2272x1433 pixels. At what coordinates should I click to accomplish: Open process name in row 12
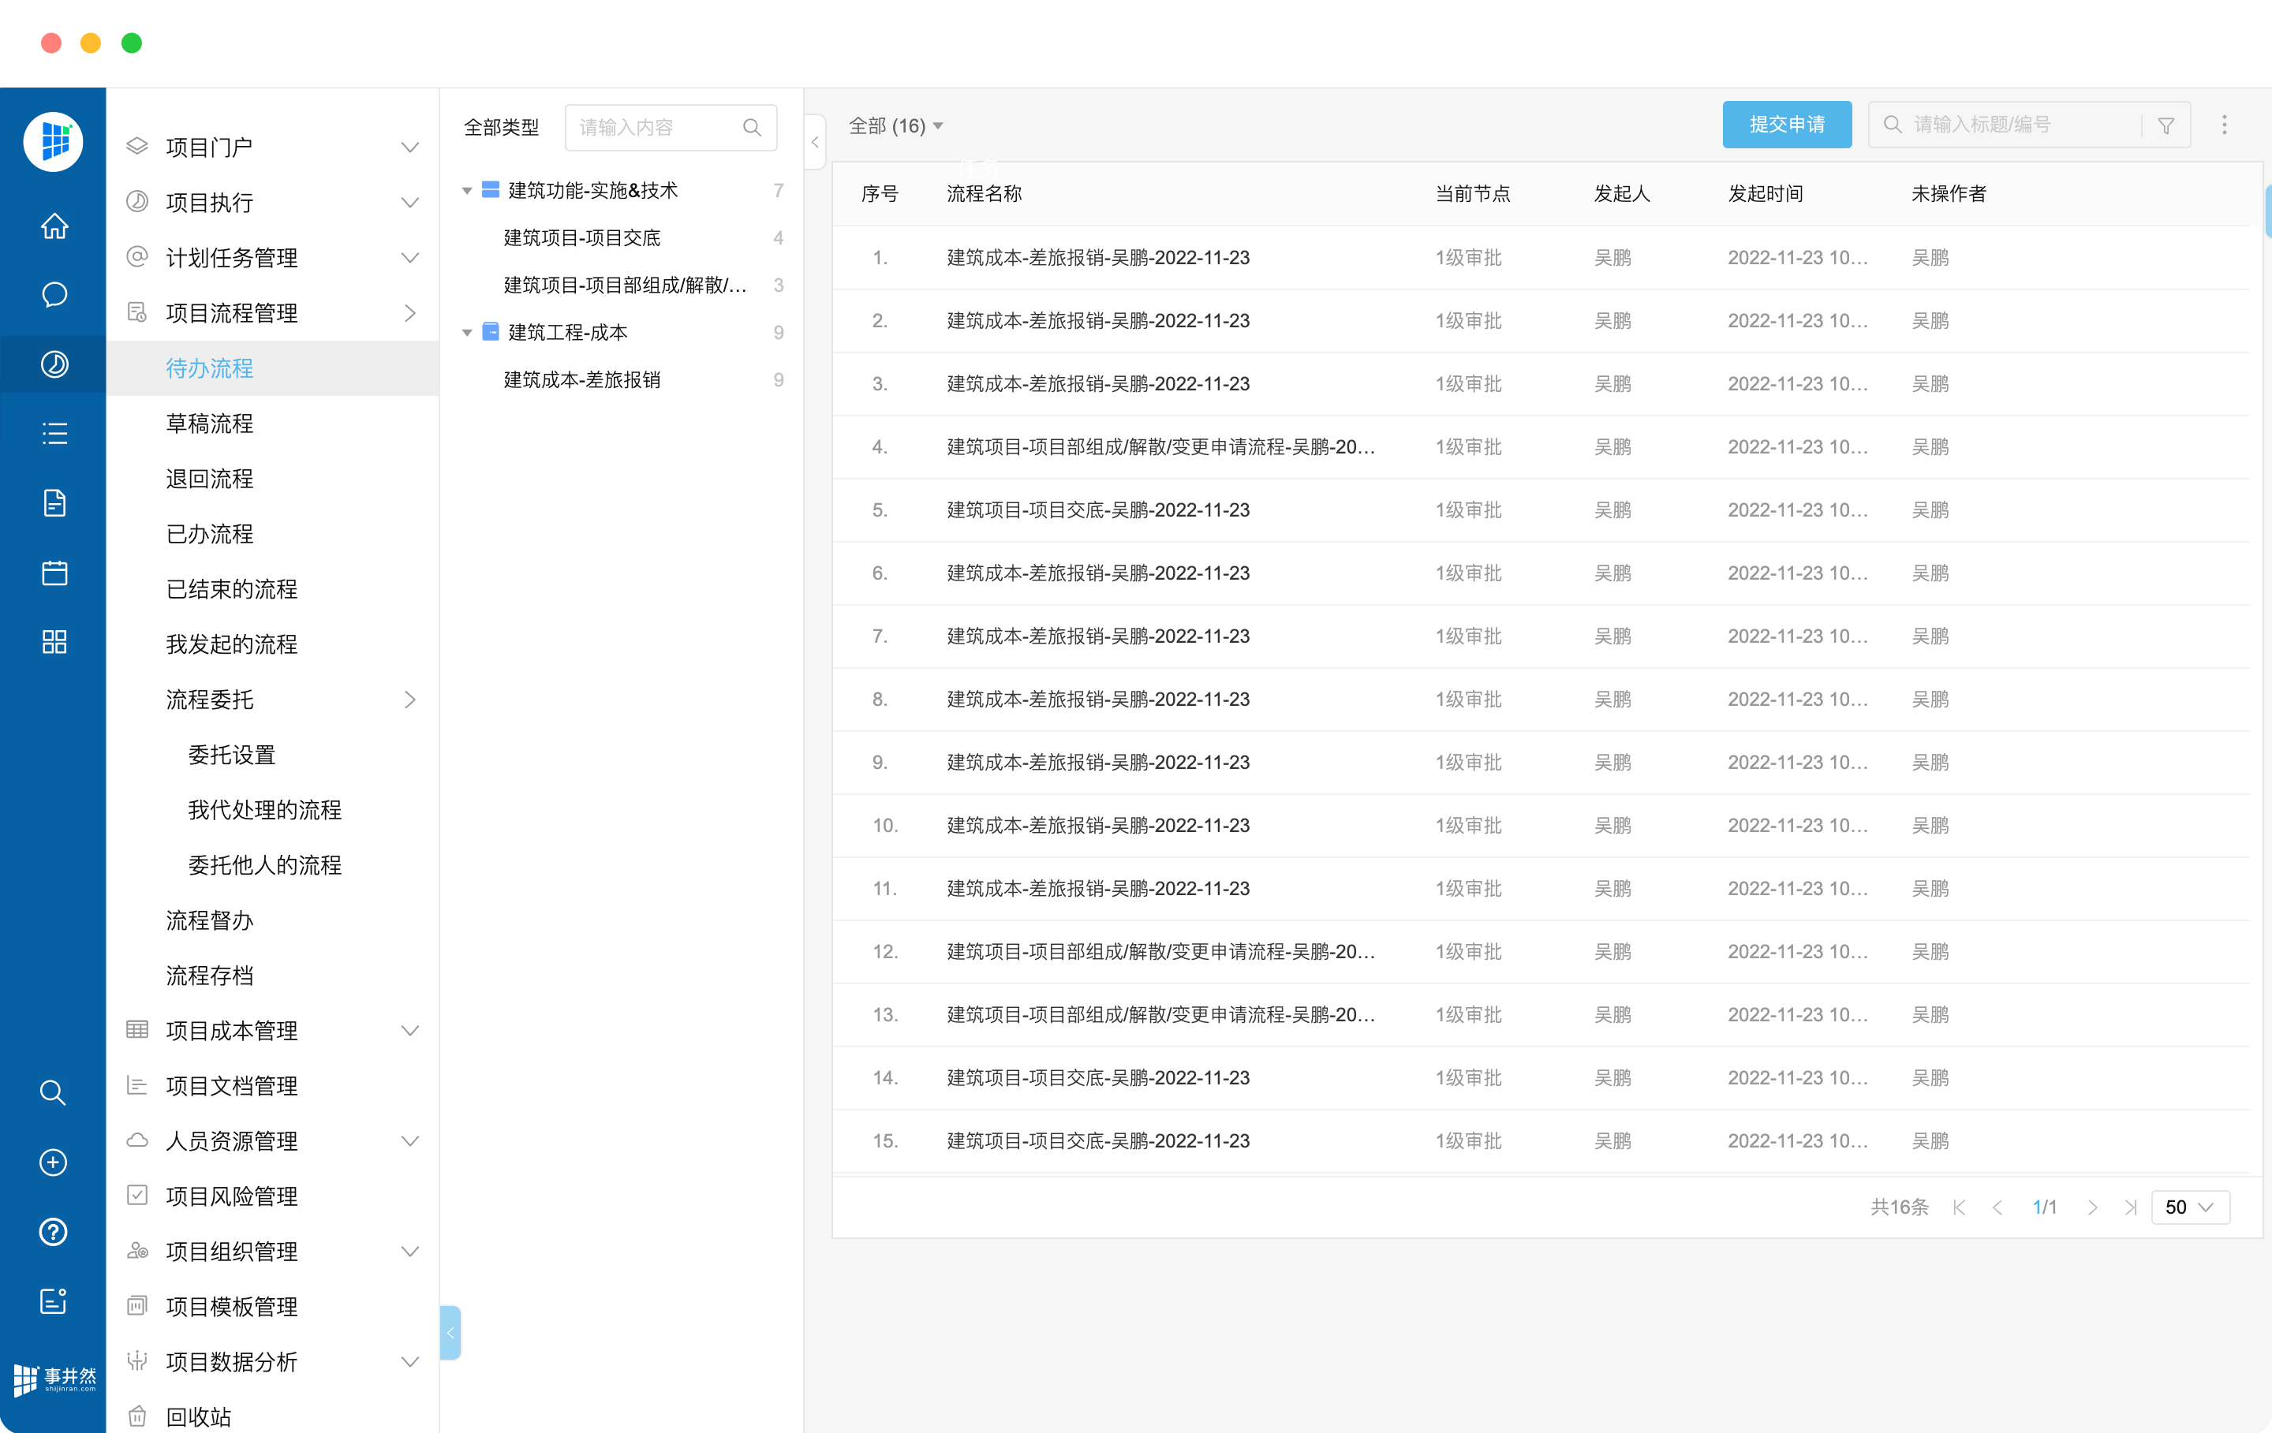tap(1160, 952)
